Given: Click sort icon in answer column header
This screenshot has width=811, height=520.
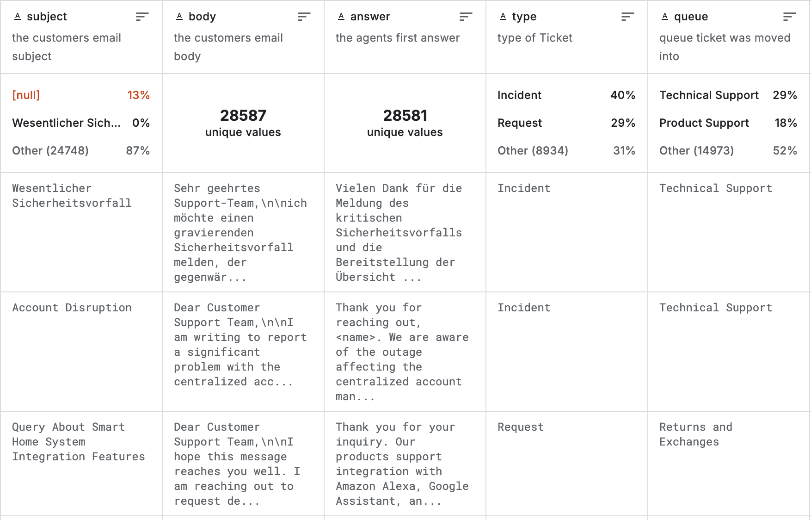Looking at the screenshot, I should coord(466,17).
